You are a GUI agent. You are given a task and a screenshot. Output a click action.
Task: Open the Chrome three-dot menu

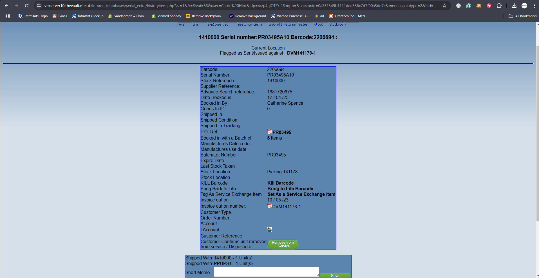[534, 6]
